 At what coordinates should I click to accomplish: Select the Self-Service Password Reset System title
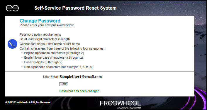coord(76,8)
